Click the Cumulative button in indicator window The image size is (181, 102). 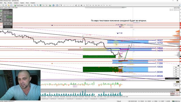[176, 84]
